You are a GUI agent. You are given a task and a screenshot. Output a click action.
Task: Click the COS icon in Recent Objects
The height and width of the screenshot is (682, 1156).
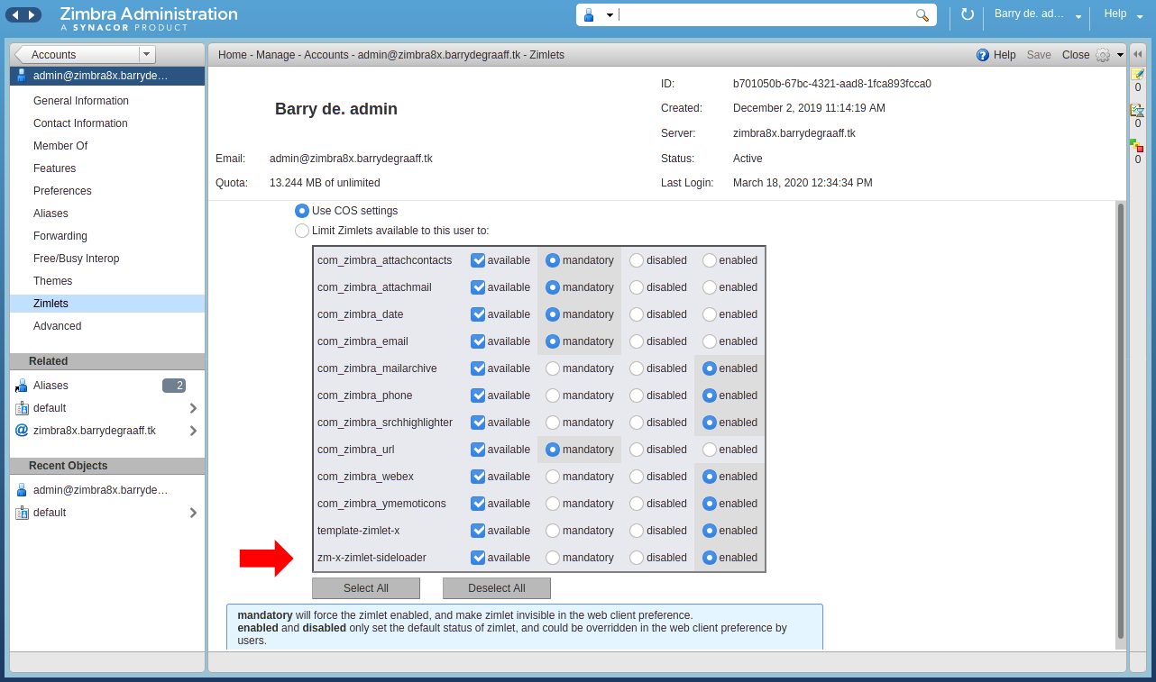pyautogui.click(x=22, y=513)
